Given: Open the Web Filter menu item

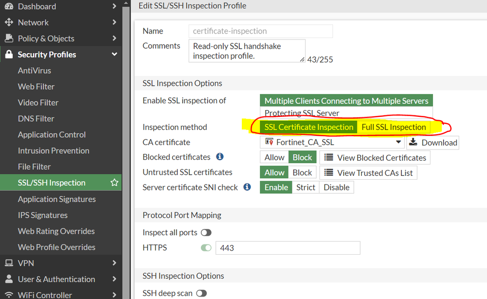Looking at the screenshot, I should [36, 87].
